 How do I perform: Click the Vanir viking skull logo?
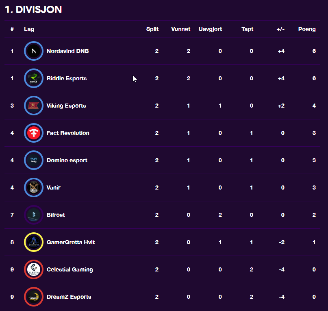pos(34,187)
